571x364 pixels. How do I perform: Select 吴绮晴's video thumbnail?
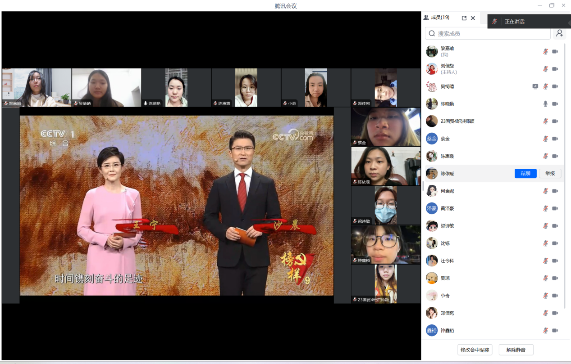click(x=107, y=87)
